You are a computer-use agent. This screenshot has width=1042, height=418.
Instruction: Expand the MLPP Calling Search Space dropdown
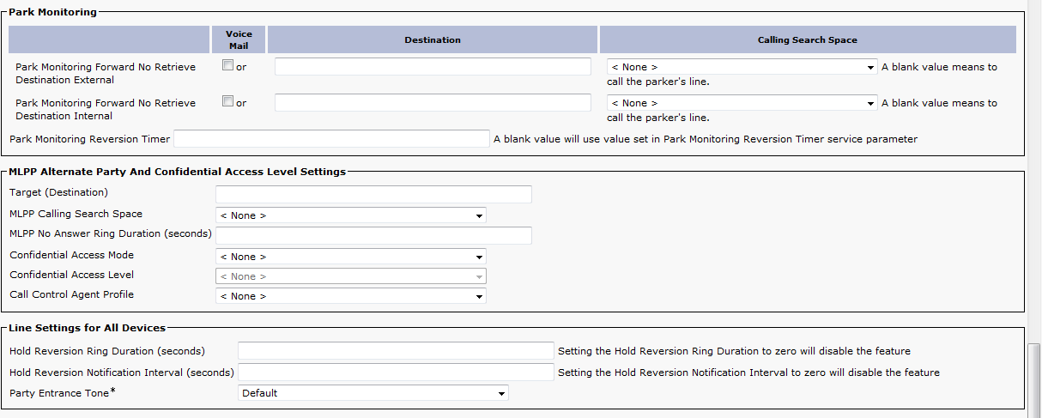pyautogui.click(x=350, y=215)
